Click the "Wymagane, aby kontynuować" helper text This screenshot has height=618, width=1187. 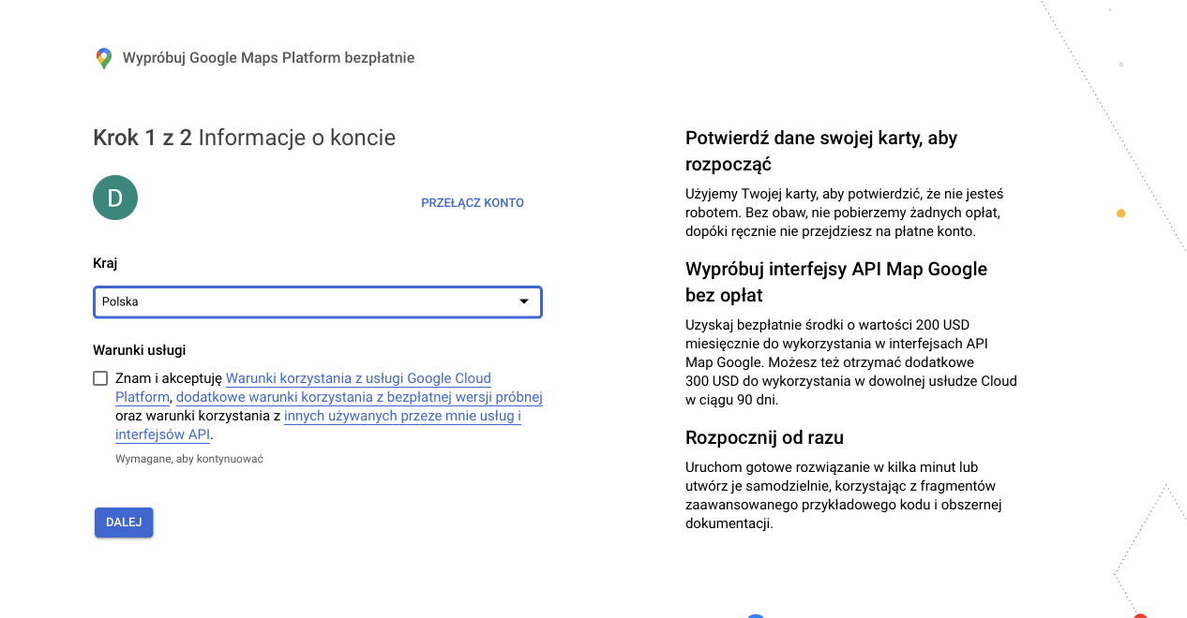(188, 458)
